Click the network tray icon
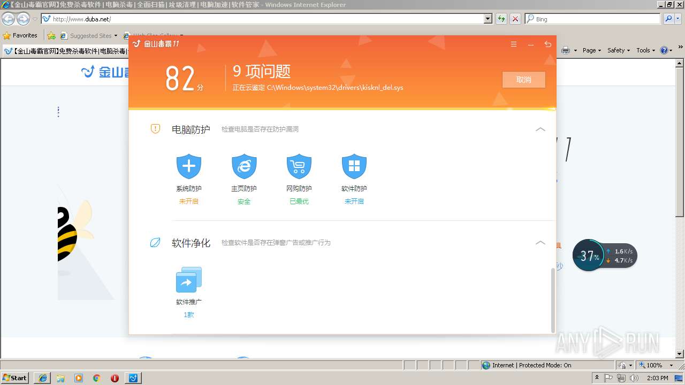This screenshot has height=385, width=685. pos(621,378)
